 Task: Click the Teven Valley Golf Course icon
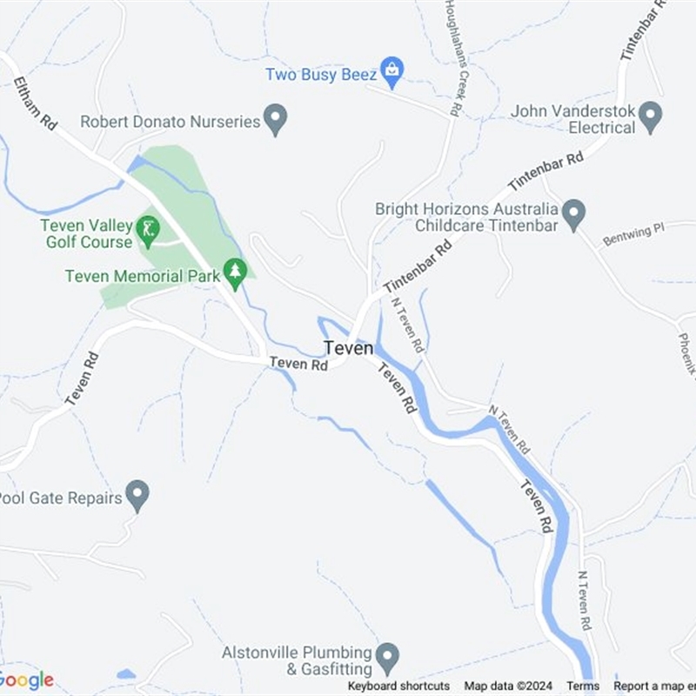(148, 231)
